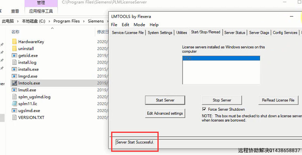Sort files by the 名称 column header
The height and width of the screenshot is (155, 302).
[15, 32]
